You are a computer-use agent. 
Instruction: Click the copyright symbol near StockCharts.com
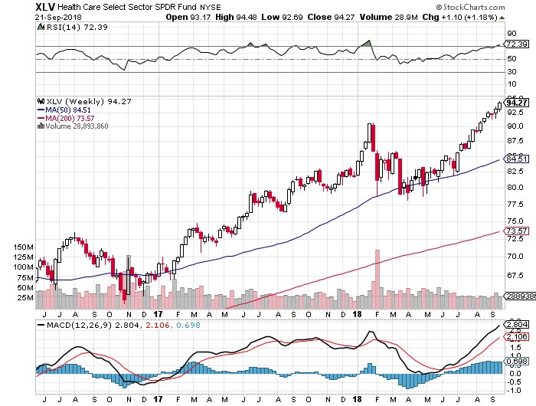coord(439,7)
